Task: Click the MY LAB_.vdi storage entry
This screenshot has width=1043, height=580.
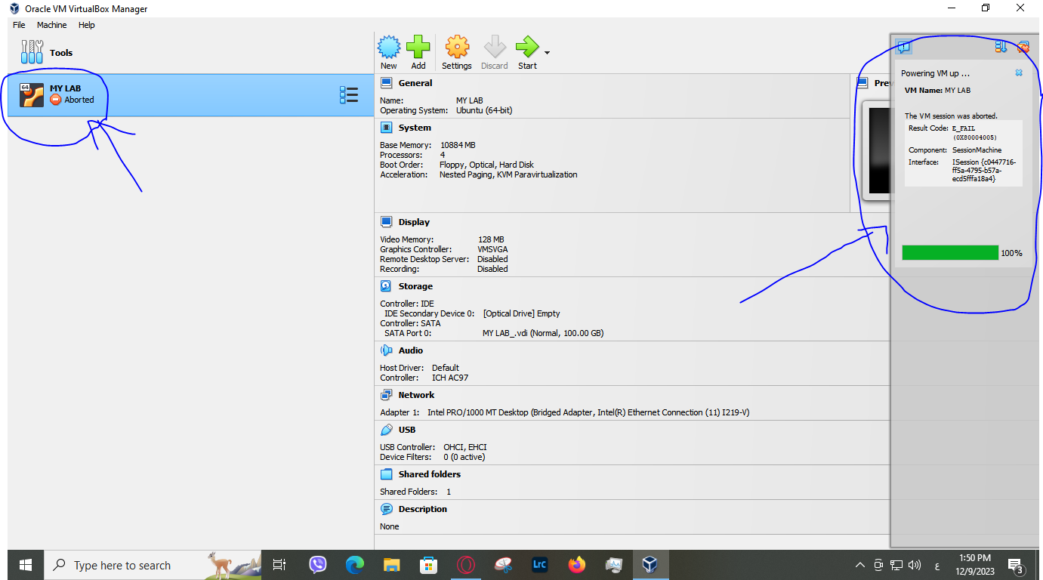Action: click(543, 333)
